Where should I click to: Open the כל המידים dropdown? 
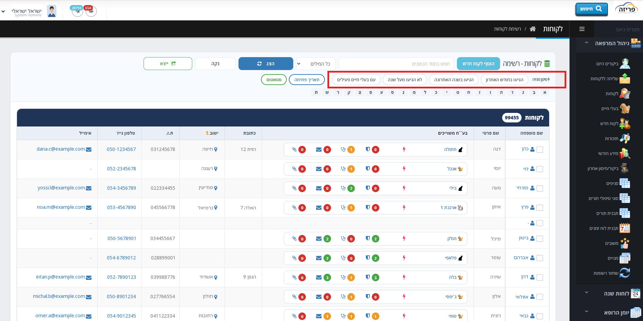point(316,64)
